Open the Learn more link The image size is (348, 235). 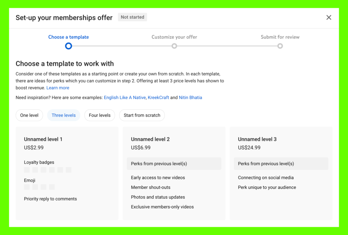[x=58, y=88]
